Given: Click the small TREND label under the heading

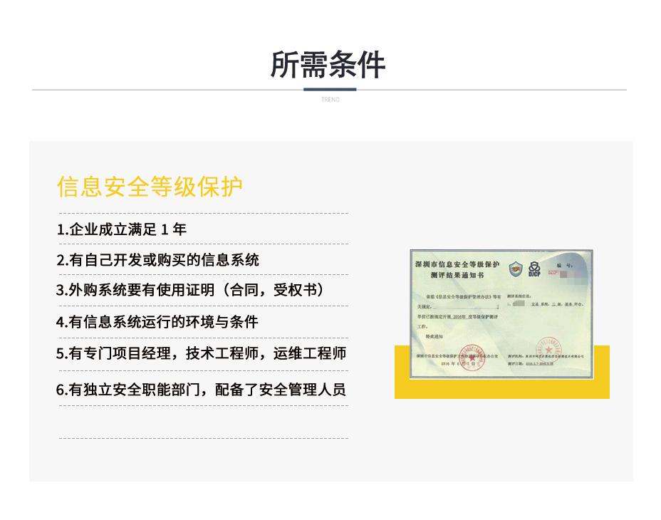Looking at the screenshot, I should point(330,100).
